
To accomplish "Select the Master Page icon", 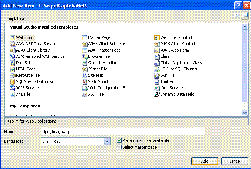I will [x=84, y=38].
